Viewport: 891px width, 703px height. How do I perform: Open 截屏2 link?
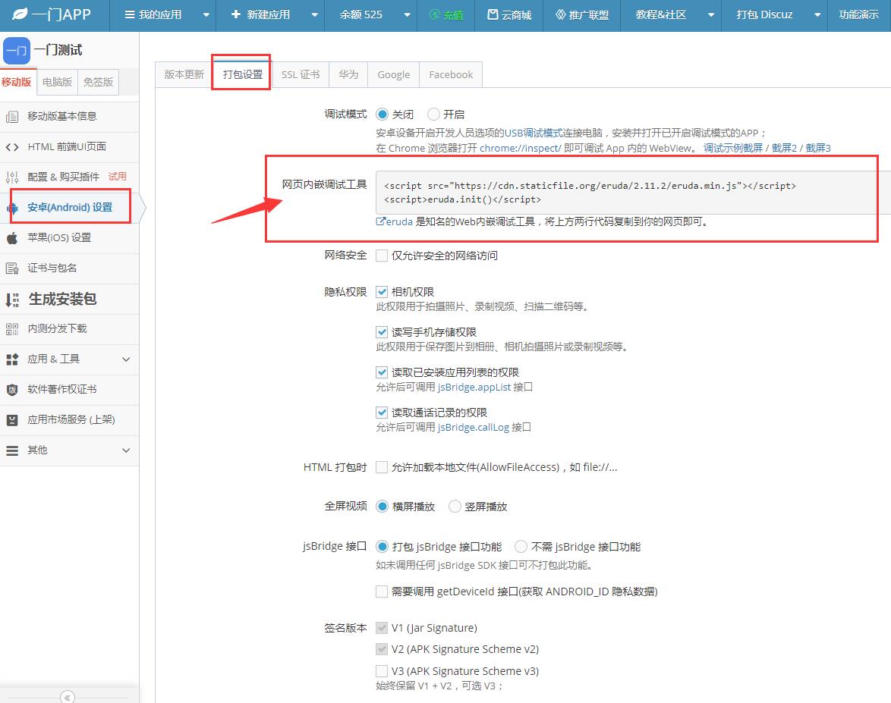click(x=784, y=148)
